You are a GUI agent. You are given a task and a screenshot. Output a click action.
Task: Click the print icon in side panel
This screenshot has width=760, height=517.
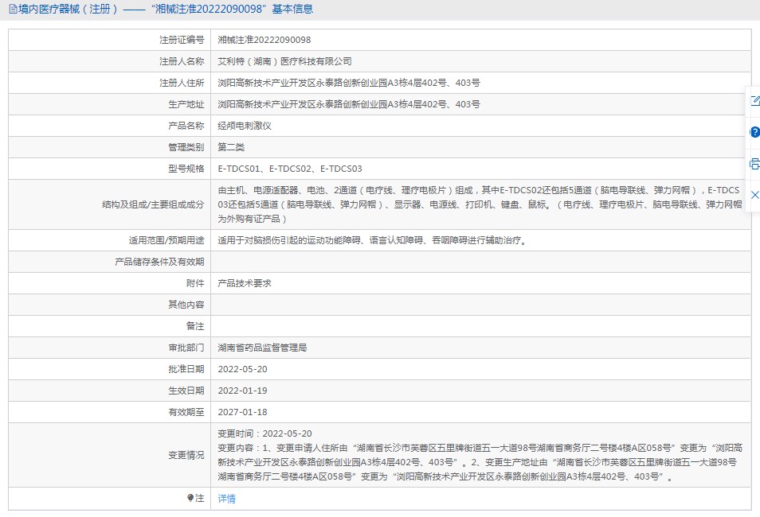(755, 164)
